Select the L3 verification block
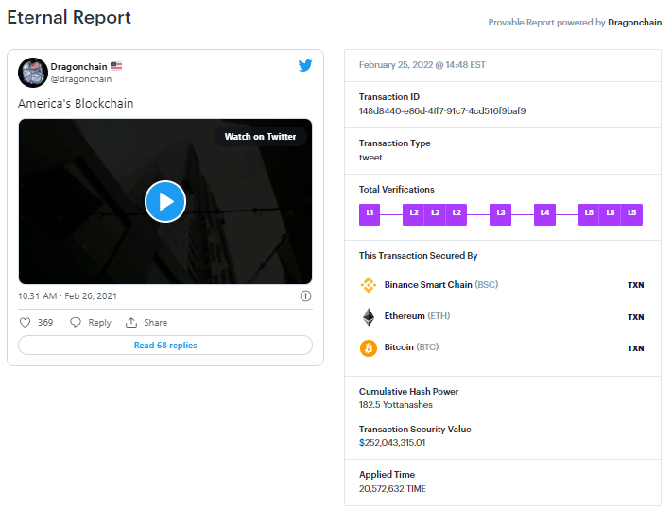The image size is (672, 523). [501, 214]
